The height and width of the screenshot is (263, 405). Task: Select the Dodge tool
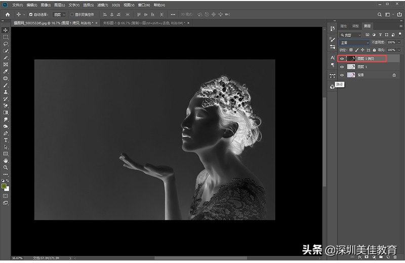click(x=6, y=126)
